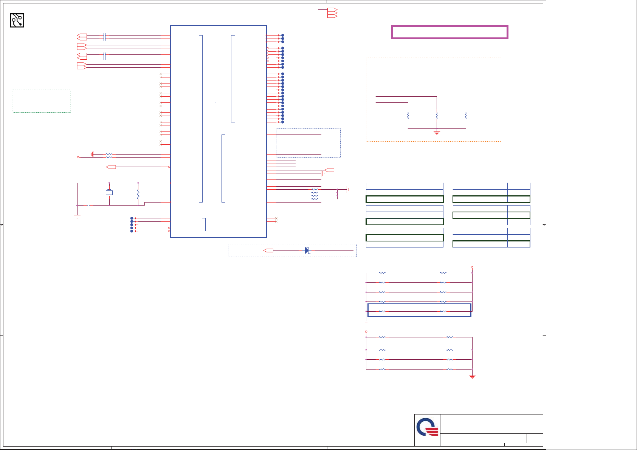Select the blue highlight box around resistor row
This screenshot has height=450, width=637.
tap(419, 310)
